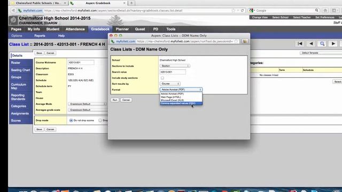Open the Options menu
Image resolution: width=342 pixels, height=192 pixels.
tap(17, 36)
